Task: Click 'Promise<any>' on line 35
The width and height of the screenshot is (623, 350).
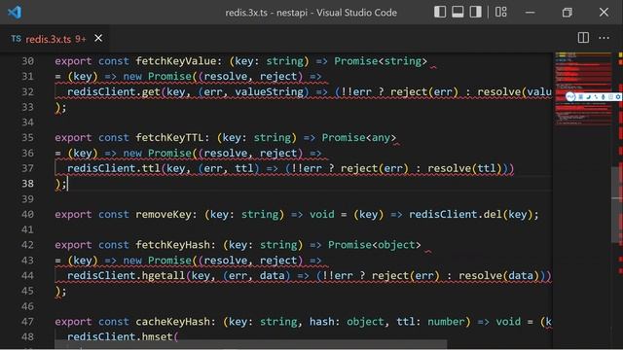Action: click(x=359, y=138)
